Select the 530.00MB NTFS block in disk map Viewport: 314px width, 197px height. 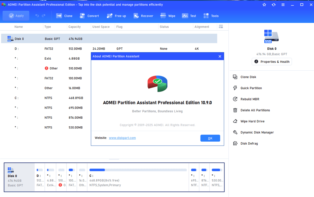click(x=217, y=177)
